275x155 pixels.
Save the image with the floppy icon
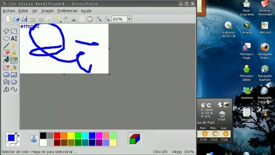coord(24,19)
